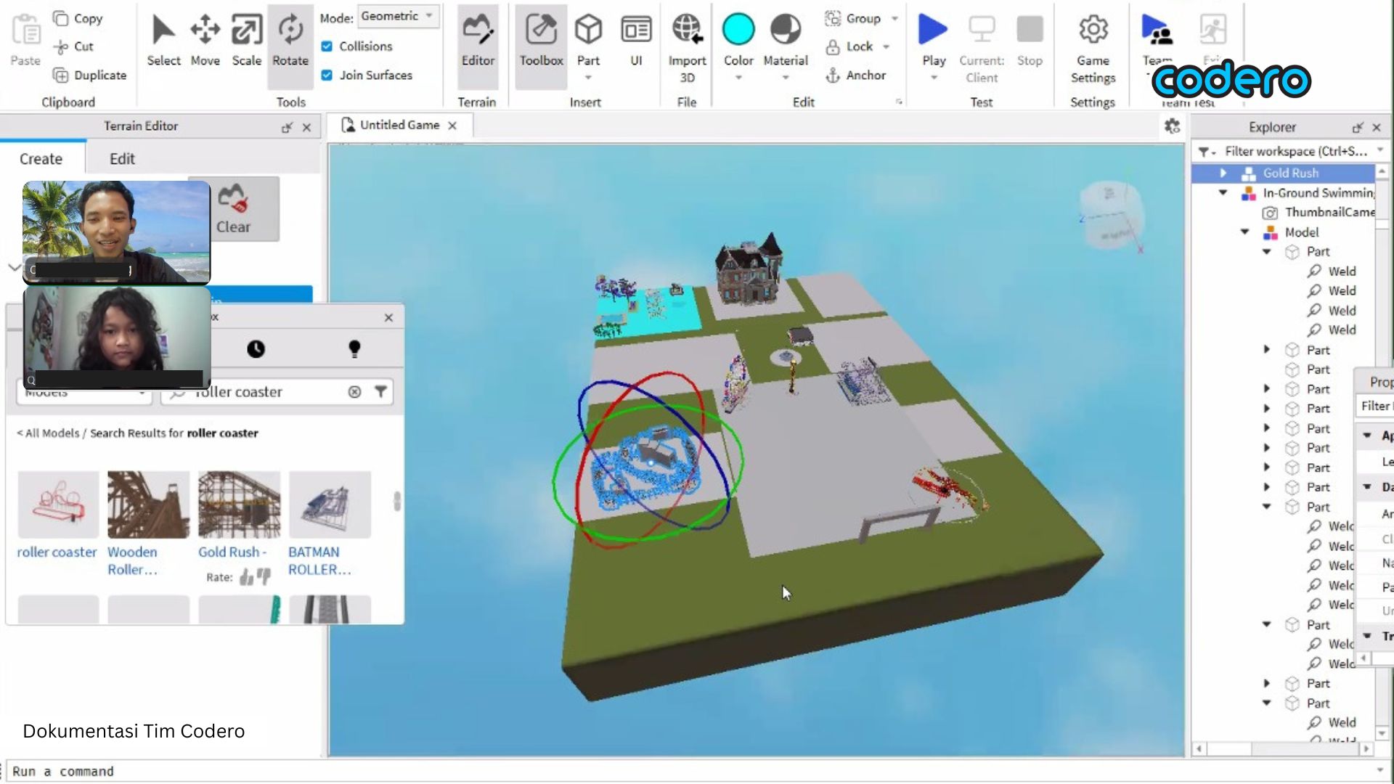Select Wooden Roller model thumbnail
This screenshot has height=784, width=1394.
148,505
